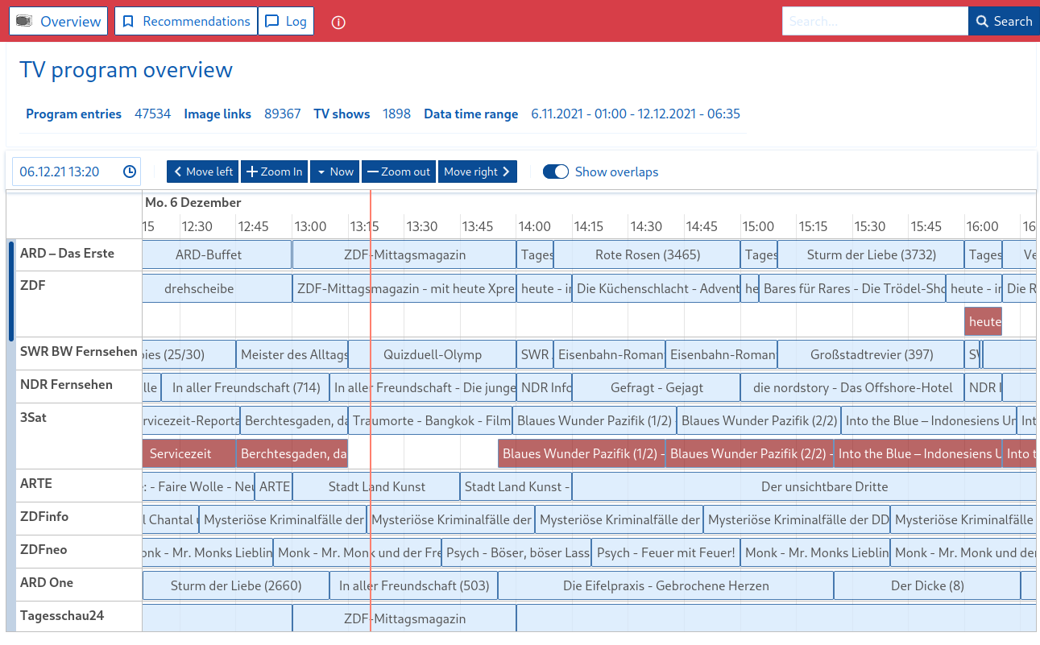Select Traumorte - Bangkok program on 3Sat
This screenshot has height=645, width=1040.
(430, 420)
